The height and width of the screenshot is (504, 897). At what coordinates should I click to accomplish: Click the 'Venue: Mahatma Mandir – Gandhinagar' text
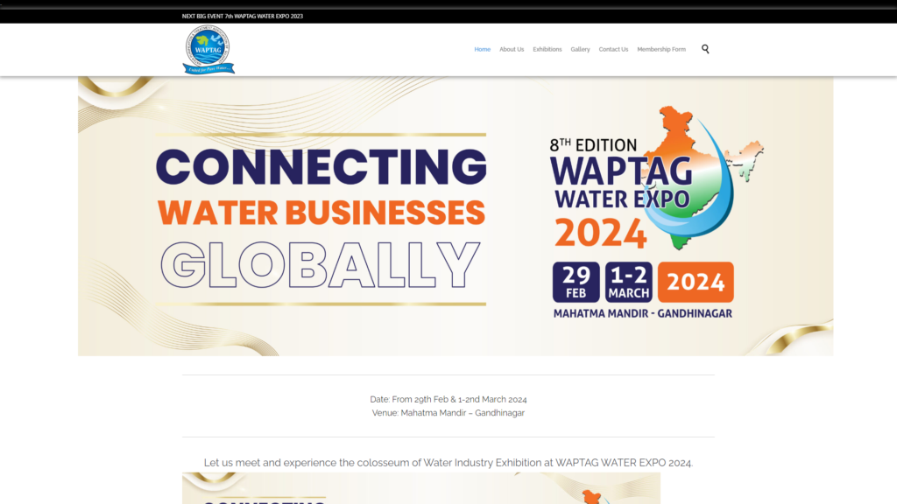pyautogui.click(x=448, y=413)
